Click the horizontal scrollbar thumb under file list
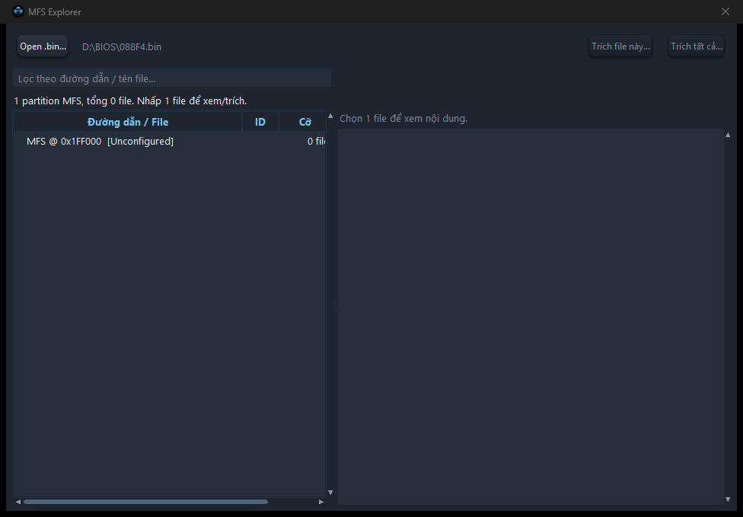 (x=145, y=501)
